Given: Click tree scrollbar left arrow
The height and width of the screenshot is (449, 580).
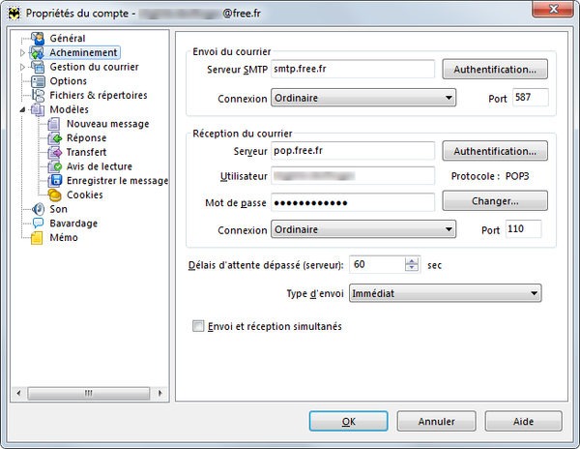Looking at the screenshot, I should click(19, 393).
